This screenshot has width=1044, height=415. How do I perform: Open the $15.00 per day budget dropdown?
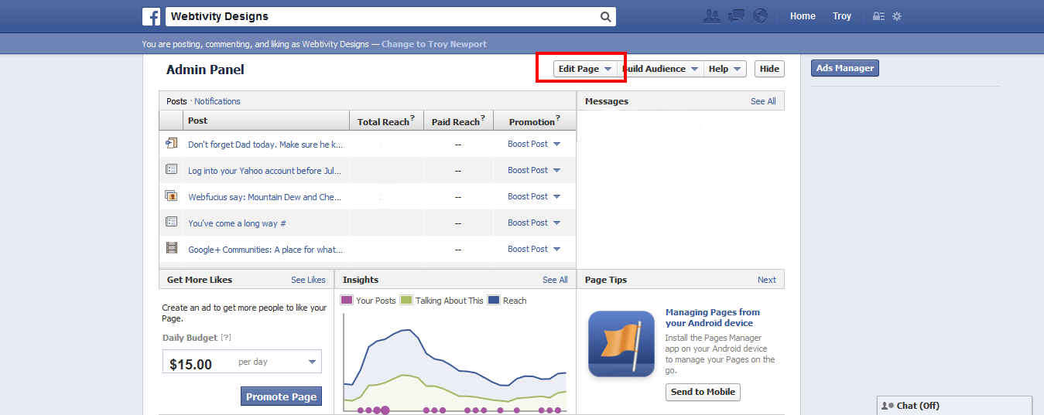coord(242,362)
